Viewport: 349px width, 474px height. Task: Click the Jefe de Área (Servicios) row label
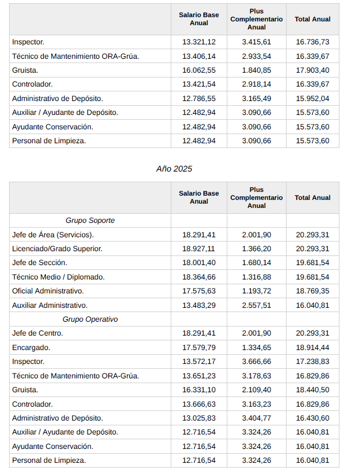tap(53, 235)
